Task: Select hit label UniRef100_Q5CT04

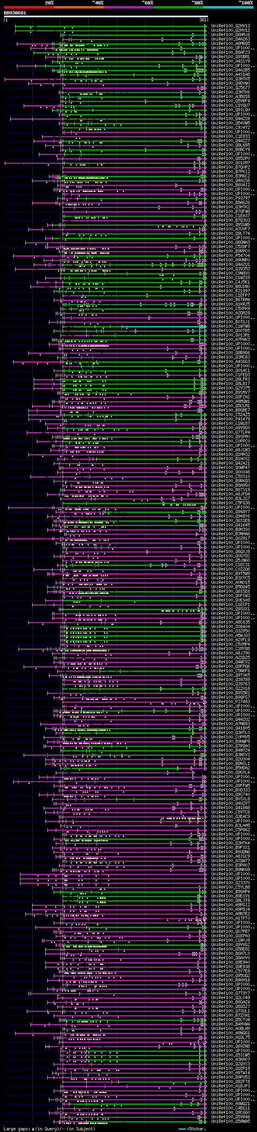Action: [230, 1020]
